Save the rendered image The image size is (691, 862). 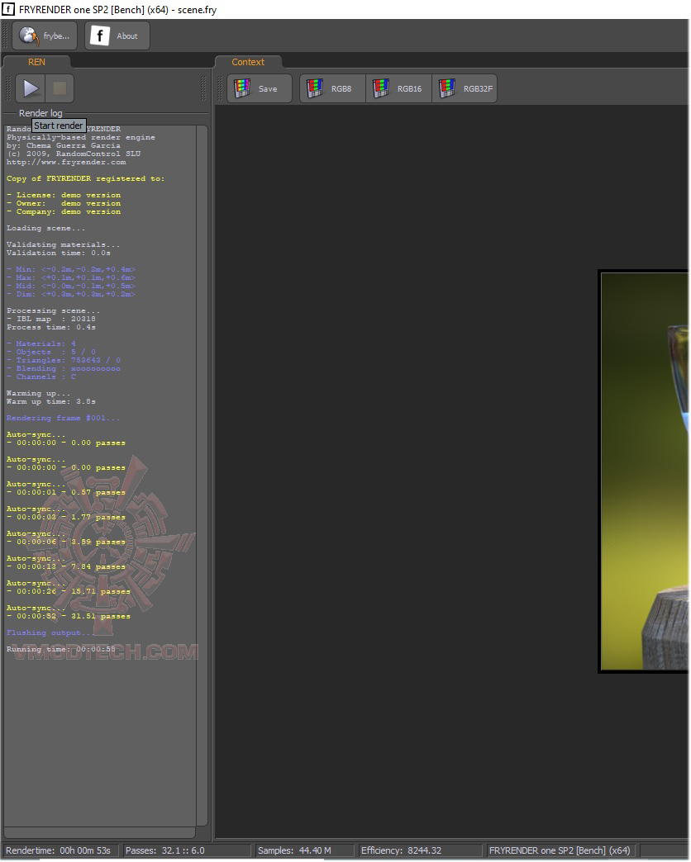tap(260, 88)
